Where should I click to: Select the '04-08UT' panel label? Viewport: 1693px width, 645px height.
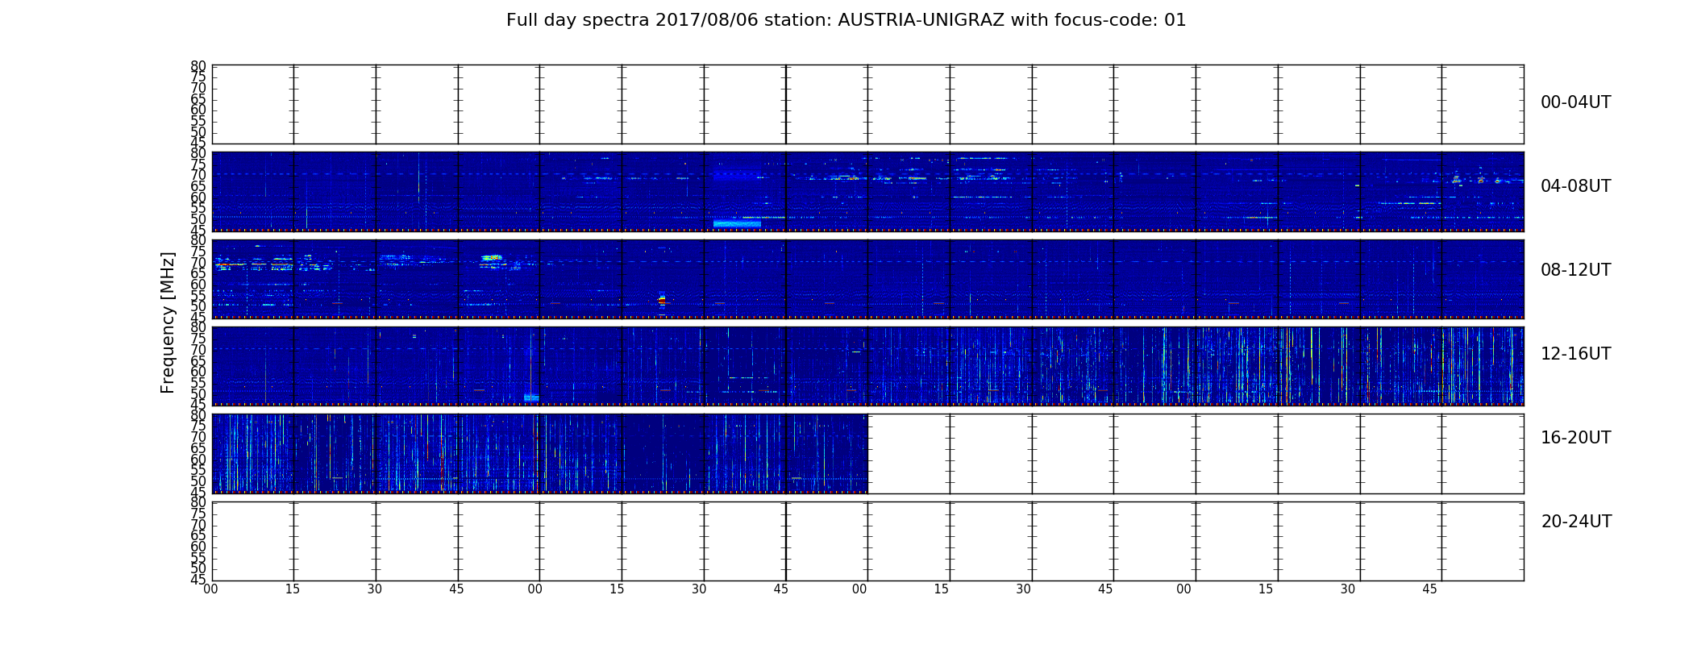(1575, 186)
